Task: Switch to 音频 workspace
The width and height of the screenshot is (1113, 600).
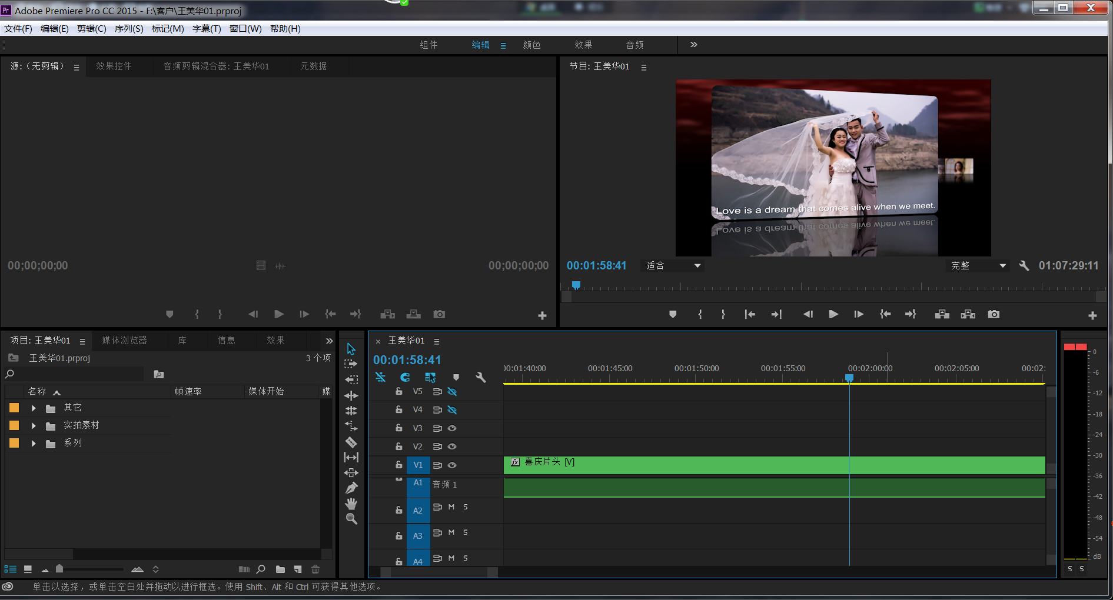Action: click(x=634, y=45)
